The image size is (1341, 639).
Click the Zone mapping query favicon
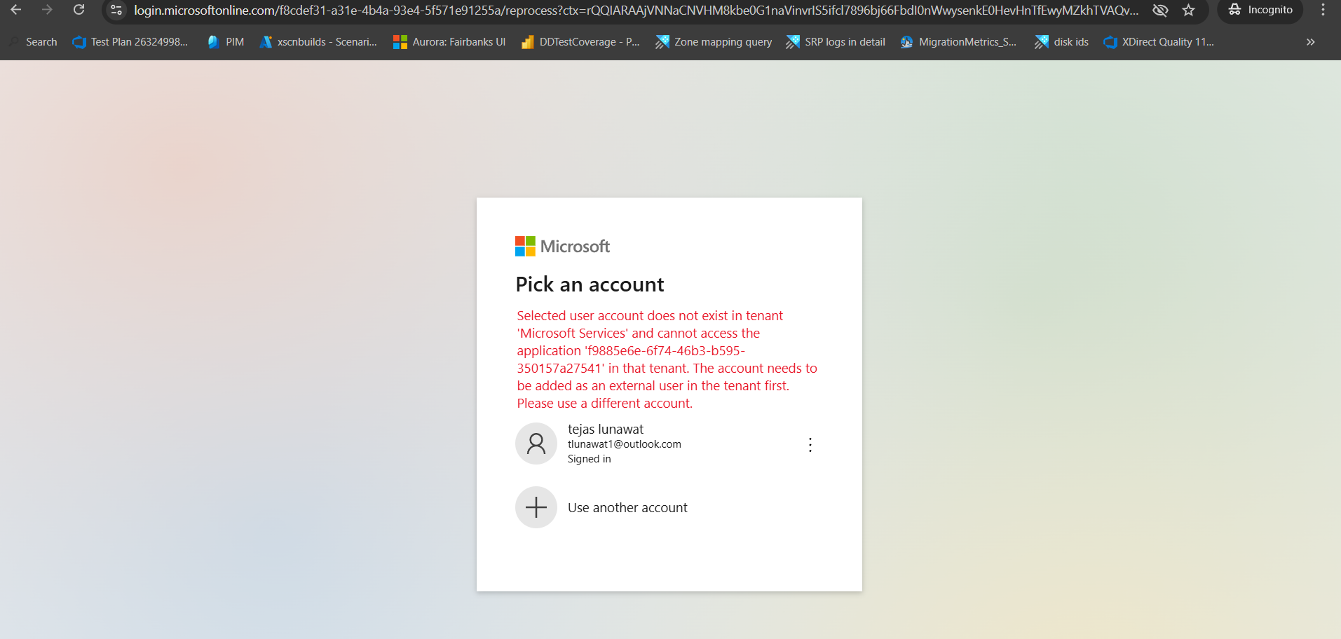point(662,42)
